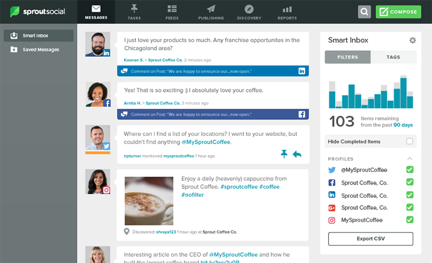Click '103' items remaining count
This screenshot has height=263, width=432.
(x=342, y=122)
